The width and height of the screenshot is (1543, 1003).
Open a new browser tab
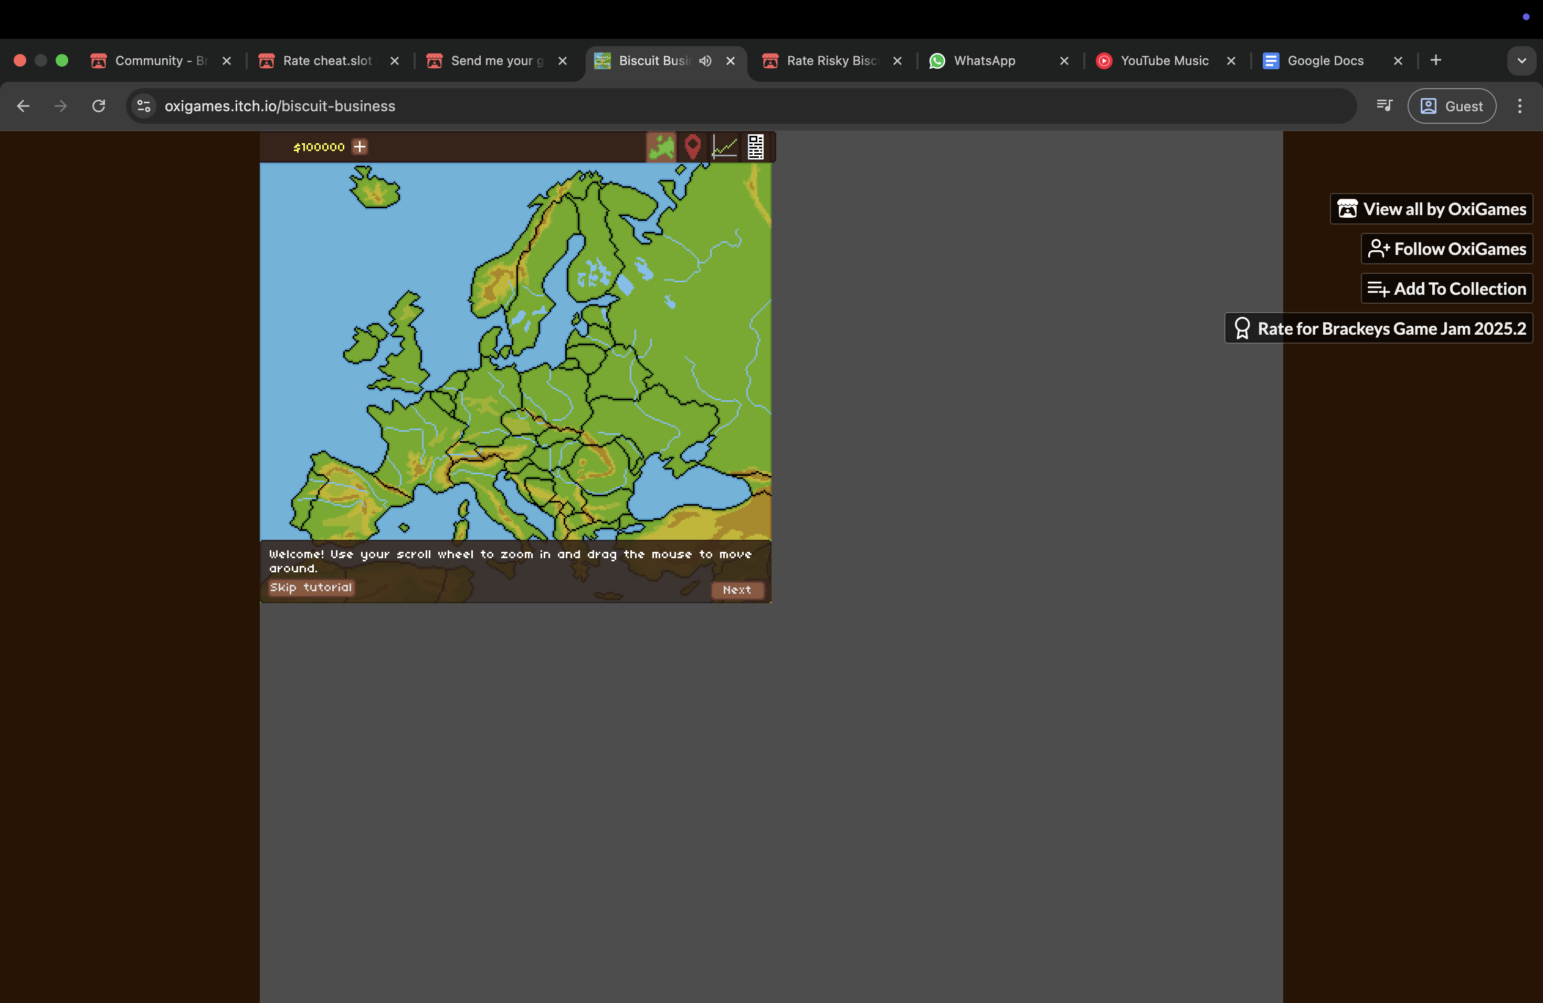point(1435,60)
